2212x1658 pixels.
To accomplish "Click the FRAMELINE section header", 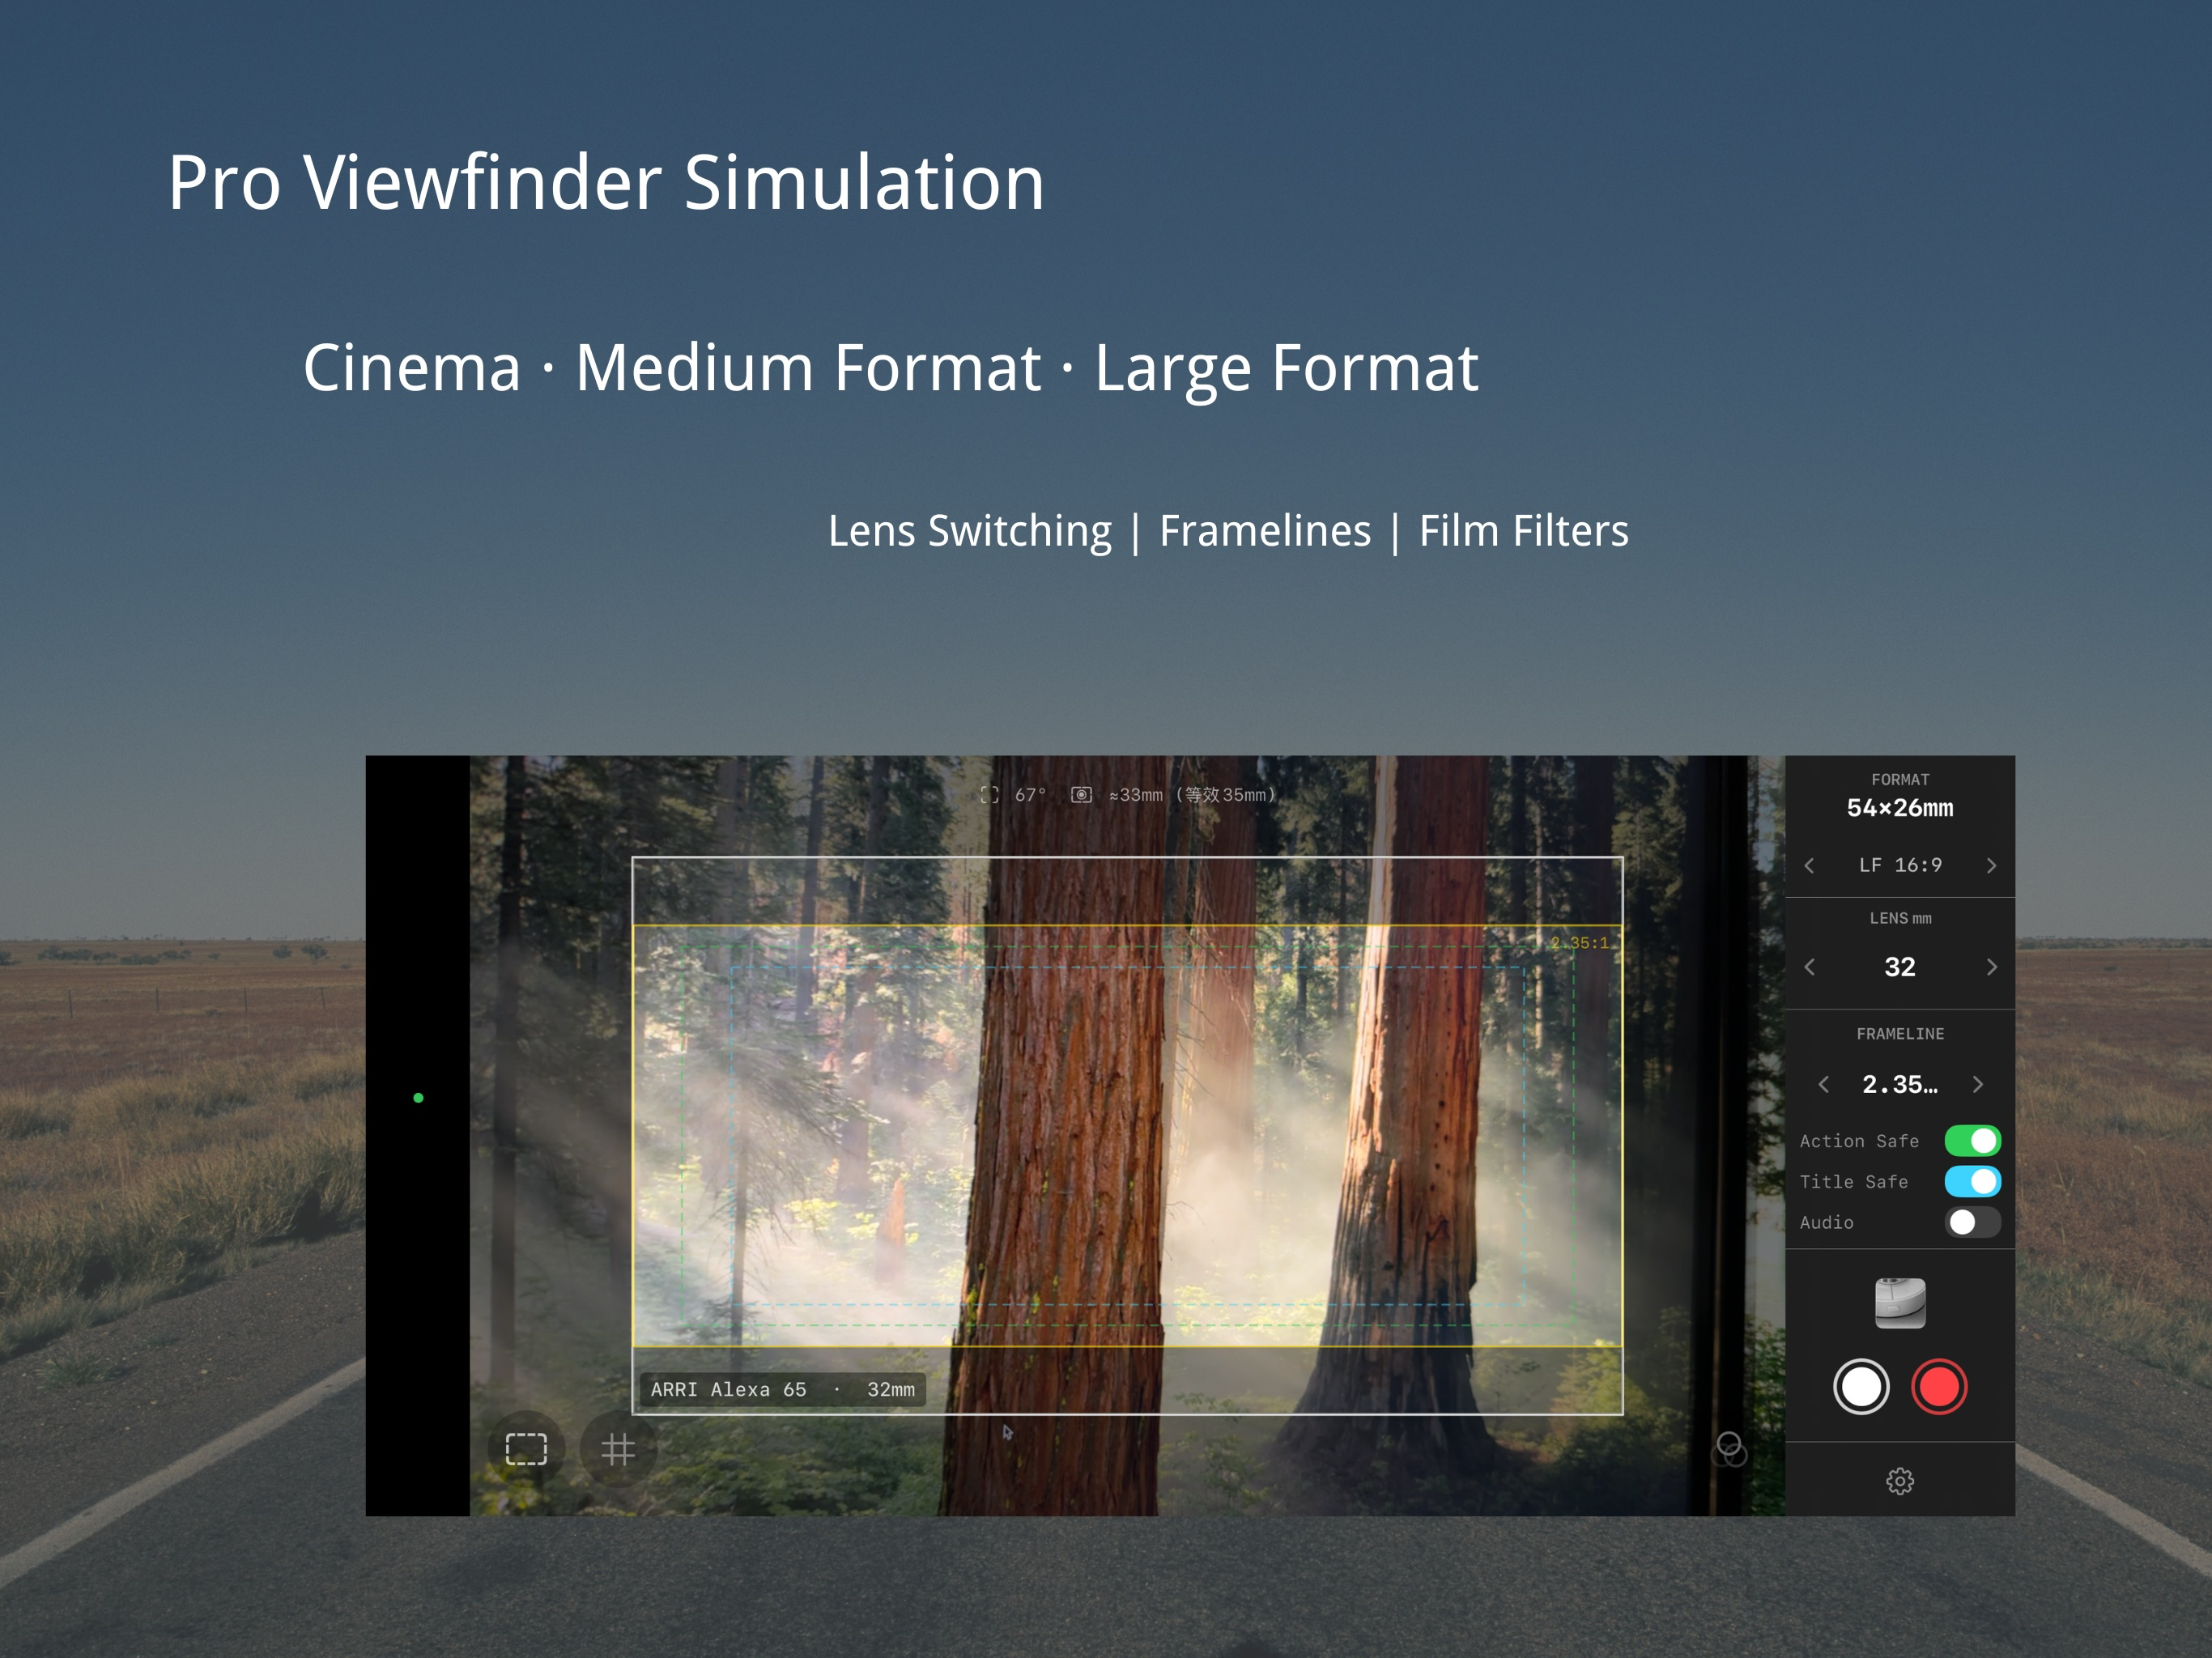I will pos(1900,1034).
